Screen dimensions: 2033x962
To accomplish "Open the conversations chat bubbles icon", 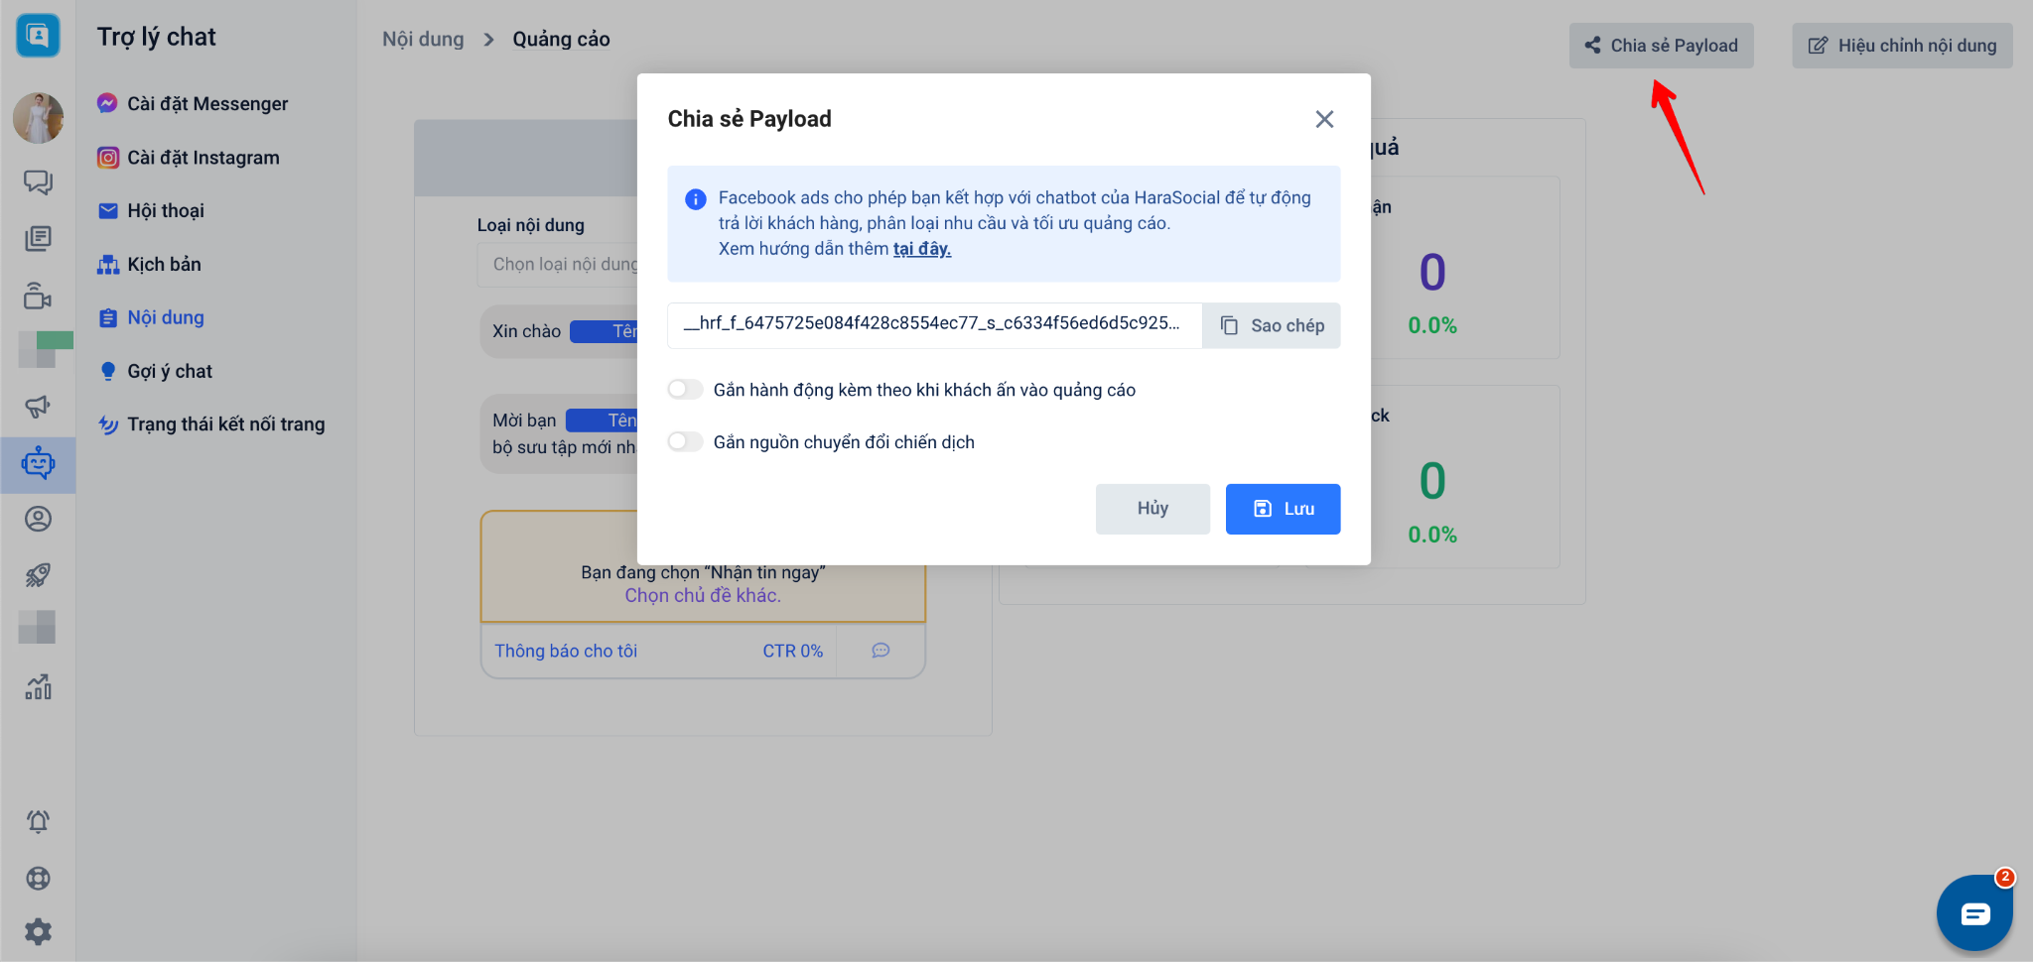I will coord(38,182).
